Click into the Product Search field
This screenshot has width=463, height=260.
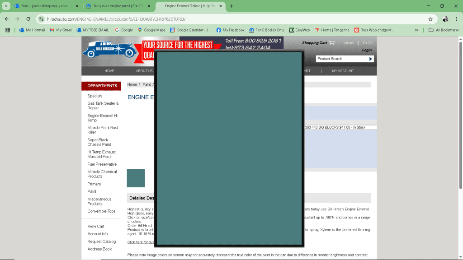pos(341,59)
